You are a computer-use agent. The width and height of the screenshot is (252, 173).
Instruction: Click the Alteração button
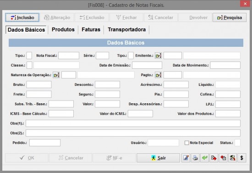click(57, 17)
